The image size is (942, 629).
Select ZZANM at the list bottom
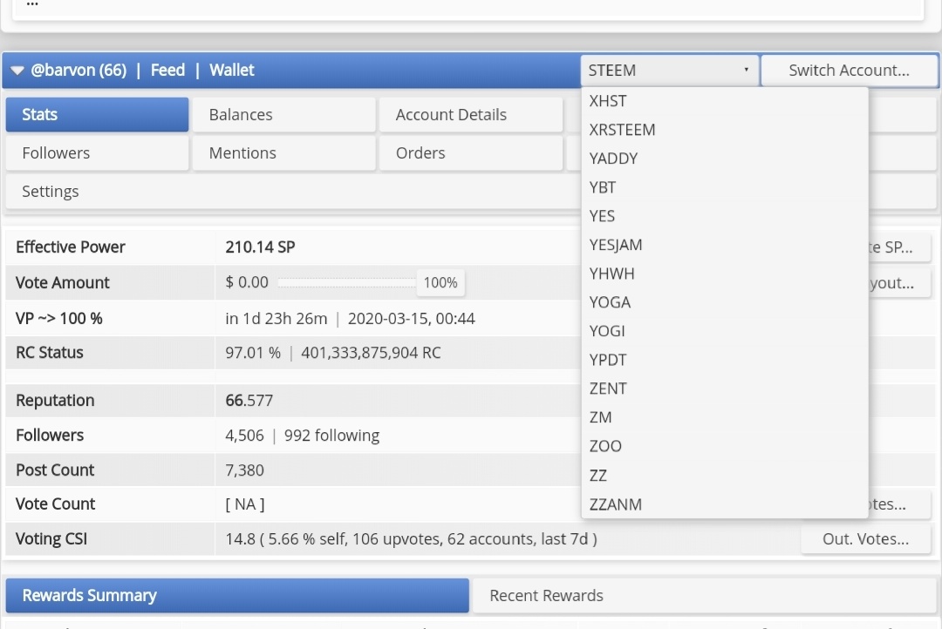tap(725, 504)
